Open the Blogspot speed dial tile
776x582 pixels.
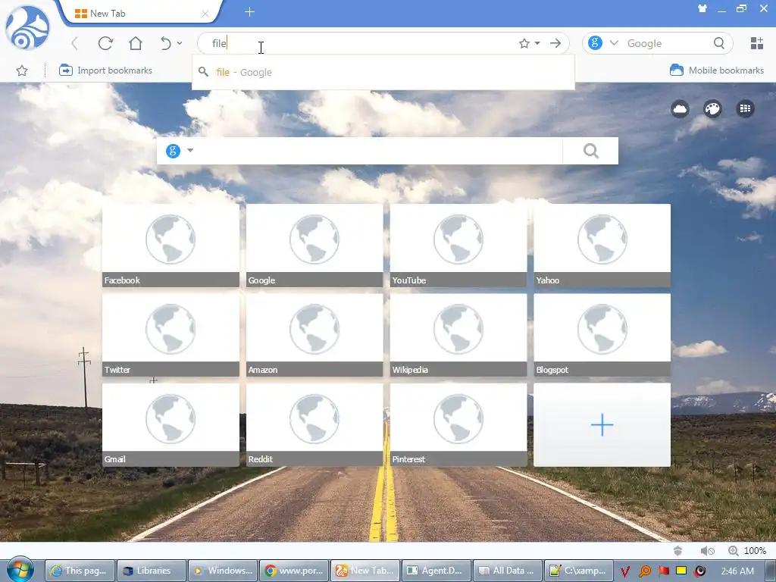[x=602, y=335]
